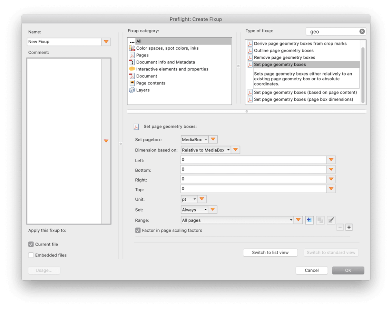The width and height of the screenshot is (392, 309).
Task: Click the Left value input field
Action: 253,159
